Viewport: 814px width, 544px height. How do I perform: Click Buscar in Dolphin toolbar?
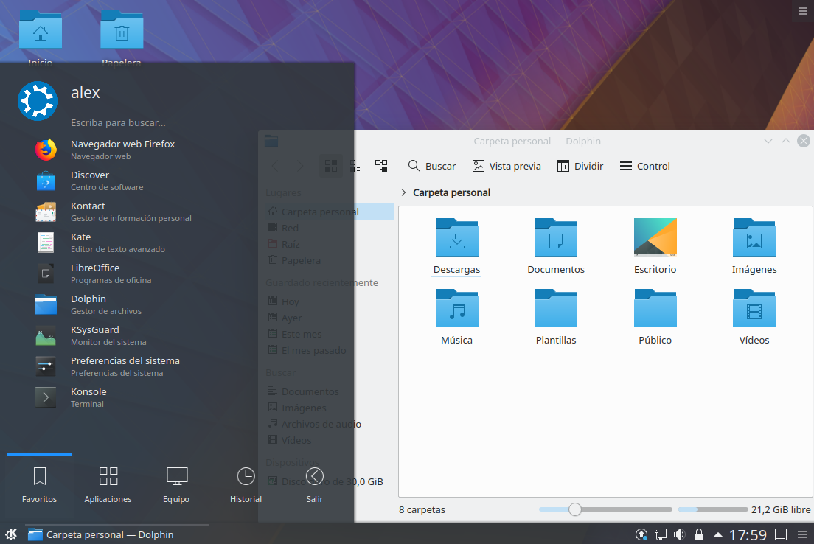click(432, 166)
